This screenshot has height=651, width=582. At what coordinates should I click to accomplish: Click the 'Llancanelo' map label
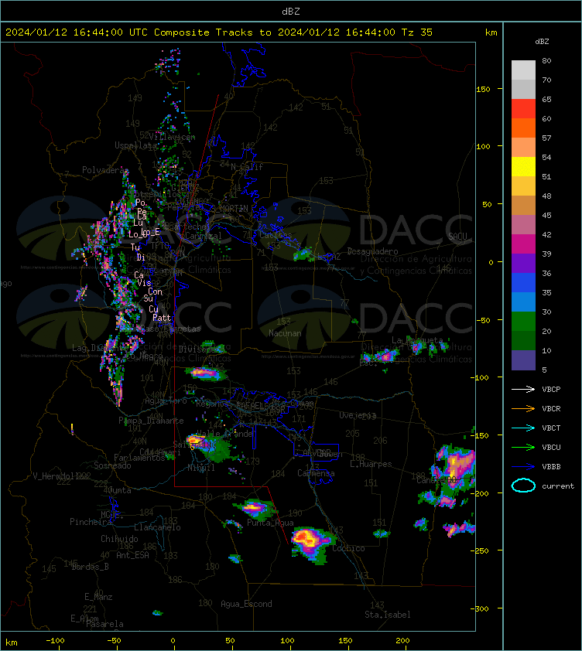pos(157,527)
